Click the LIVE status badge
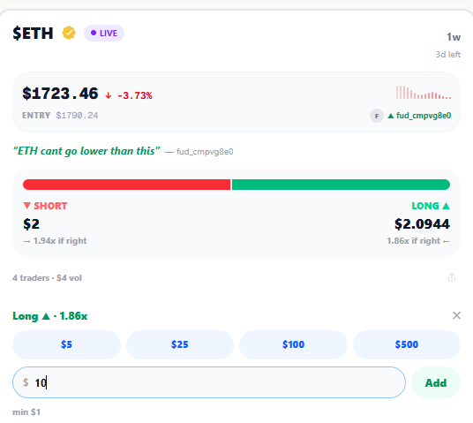The width and height of the screenshot is (473, 423). click(104, 34)
